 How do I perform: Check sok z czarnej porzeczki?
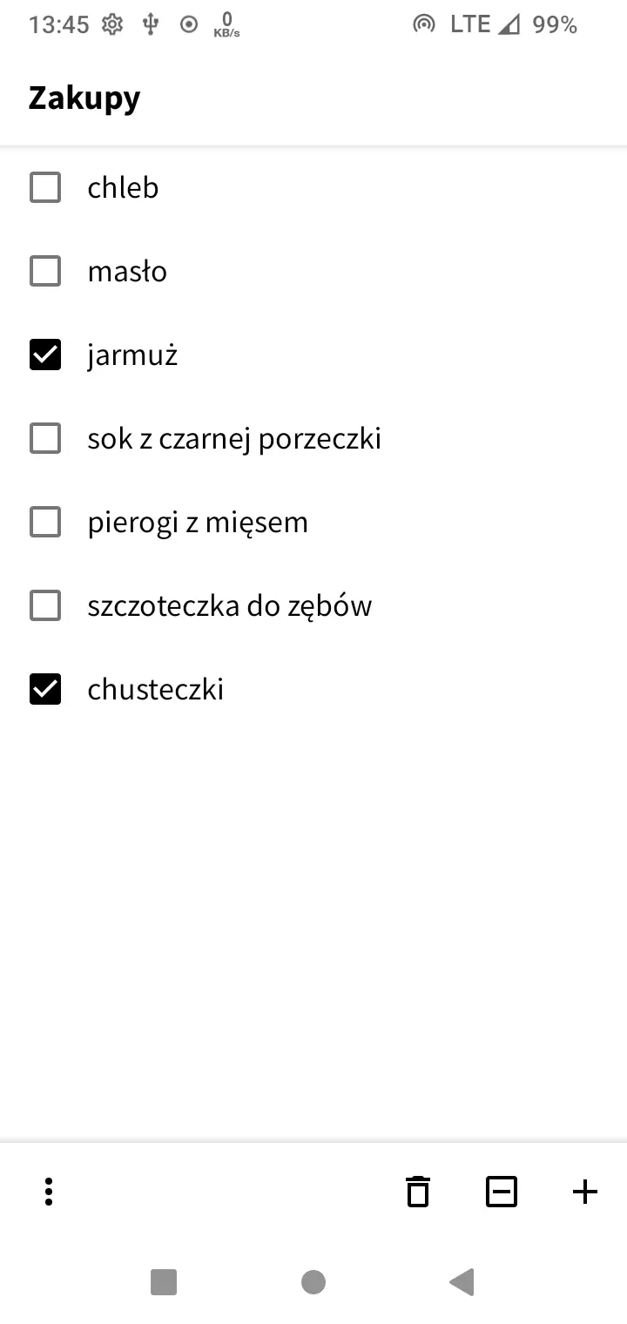[x=45, y=438]
